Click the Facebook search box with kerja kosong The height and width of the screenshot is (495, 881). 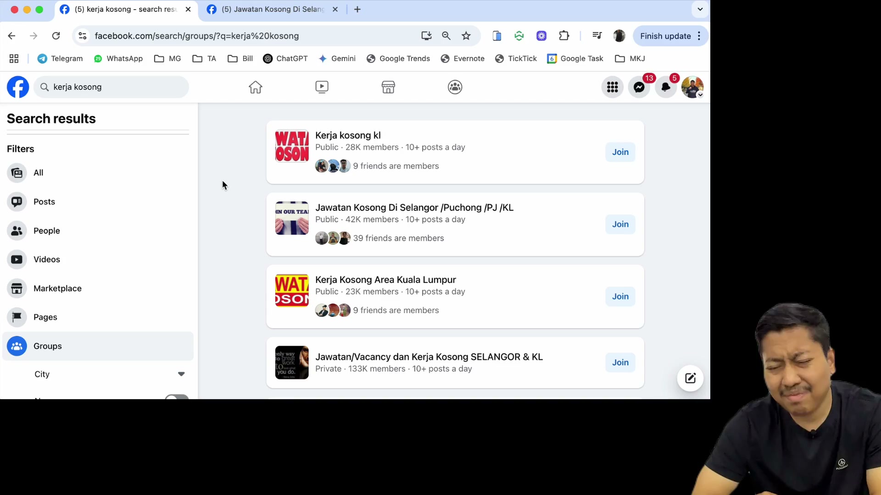pyautogui.click(x=112, y=87)
